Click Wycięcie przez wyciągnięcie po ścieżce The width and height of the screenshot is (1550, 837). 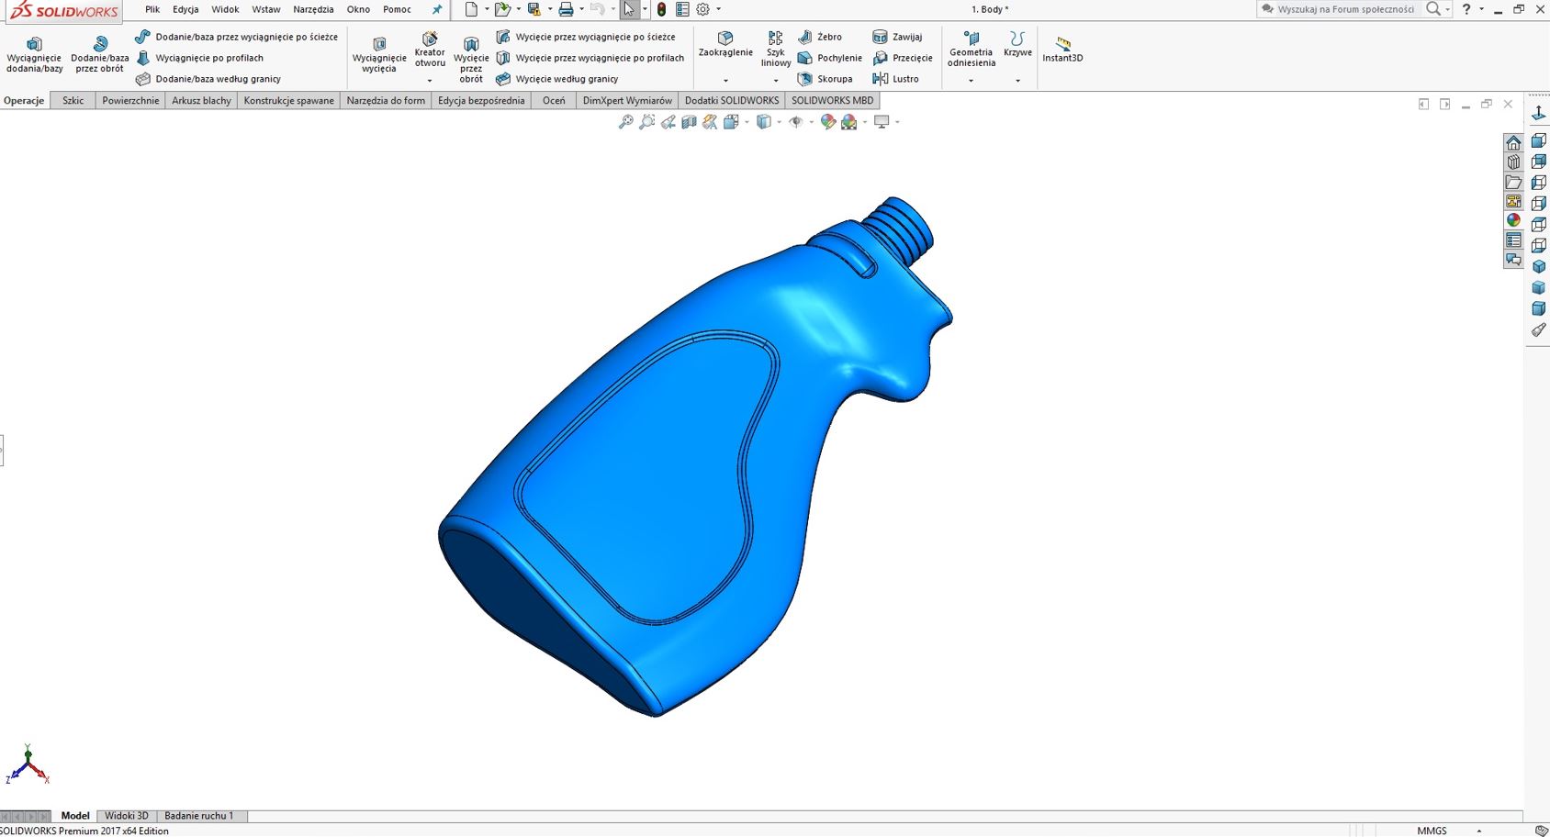586,37
